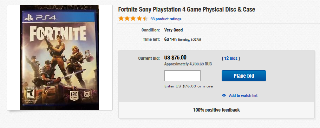The image size is (320, 128).
Task: Click the third orange rating star
Action: [133, 19]
